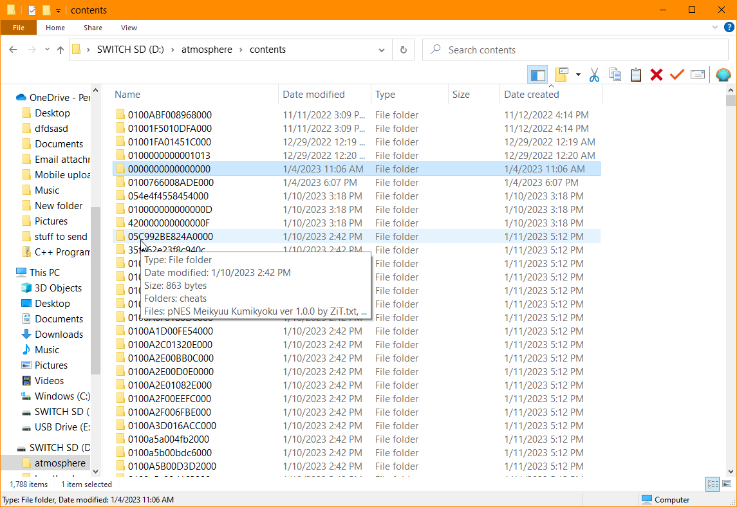The width and height of the screenshot is (737, 507).
Task: Switch to the Home ribbon tab
Action: tap(55, 28)
